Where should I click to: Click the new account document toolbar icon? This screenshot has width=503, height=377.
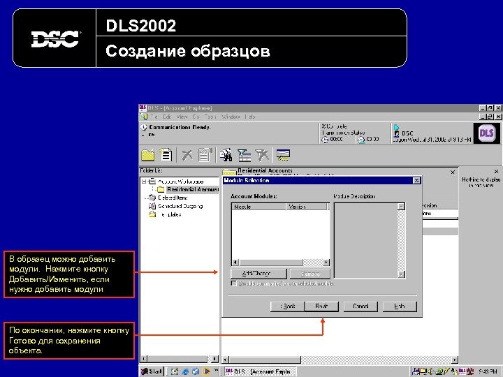tap(166, 154)
